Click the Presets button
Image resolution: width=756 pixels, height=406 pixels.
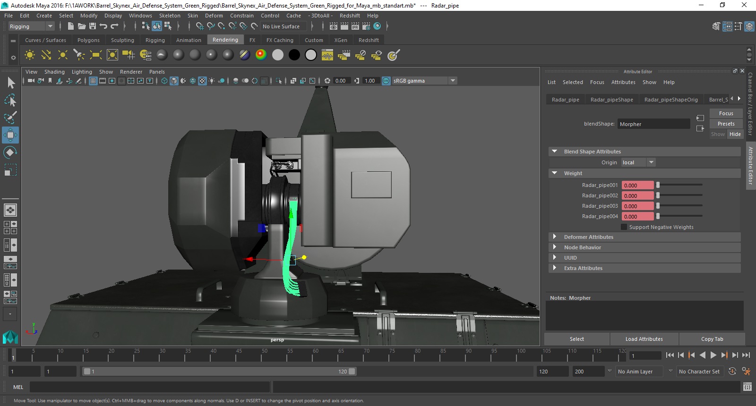tap(726, 124)
